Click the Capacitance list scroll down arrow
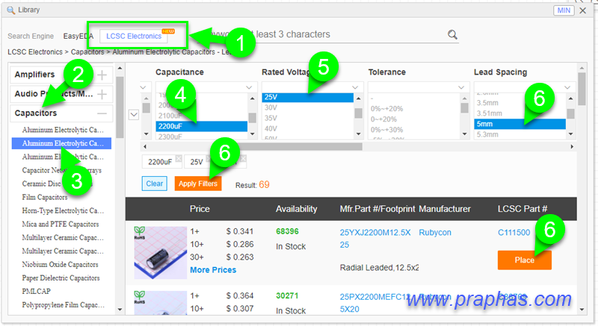The height and width of the screenshot is (326, 598). point(252,134)
